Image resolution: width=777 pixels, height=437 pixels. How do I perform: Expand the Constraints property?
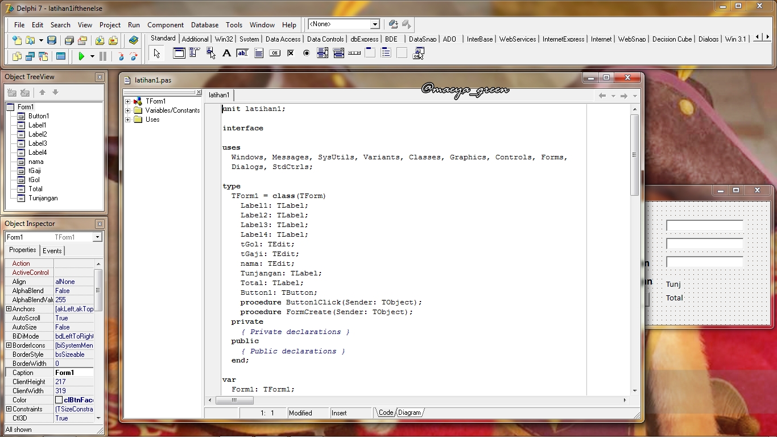click(x=9, y=409)
